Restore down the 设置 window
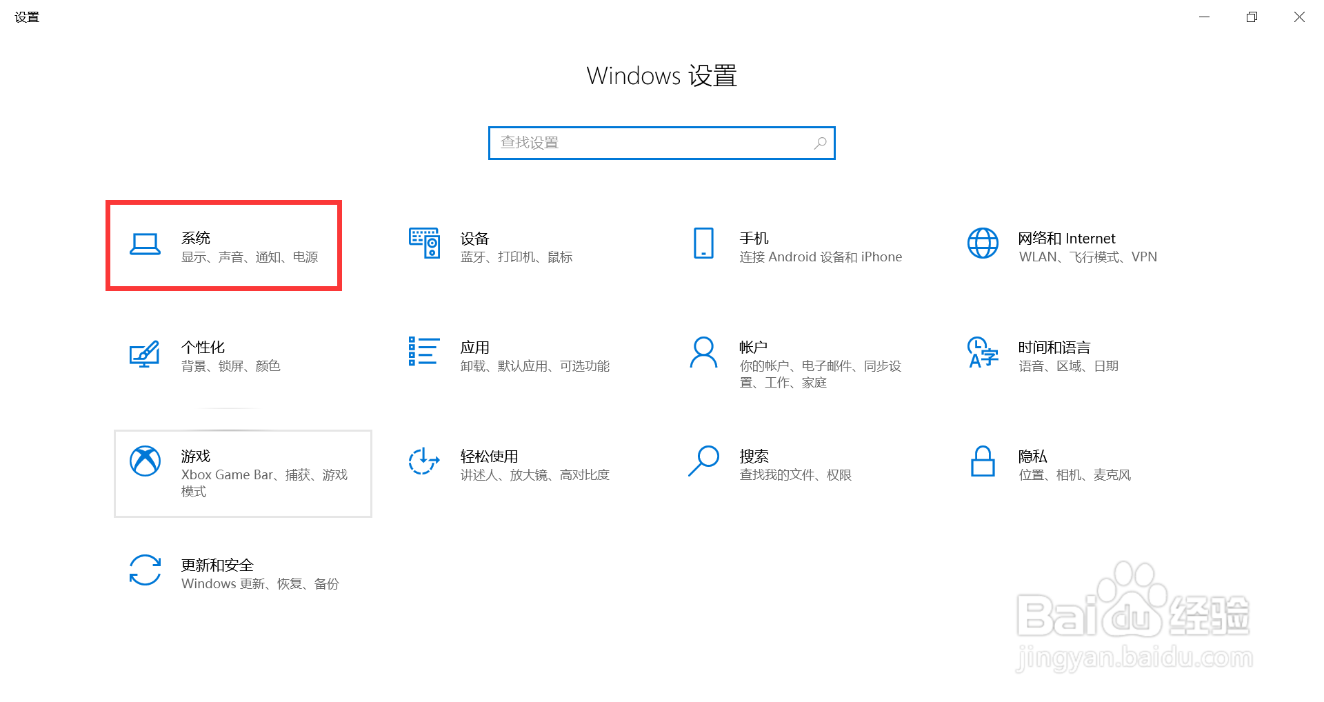Image resolution: width=1324 pixels, height=702 pixels. tap(1252, 17)
